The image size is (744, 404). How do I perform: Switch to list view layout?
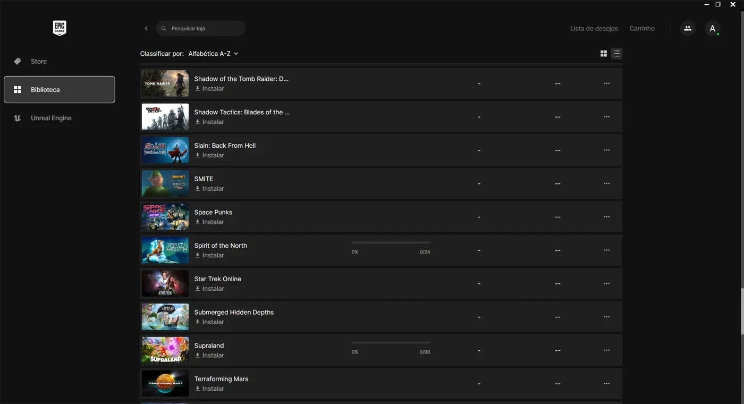click(x=616, y=54)
